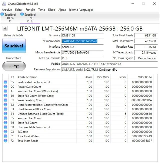Click the Total Host Reads 6851 GB value
This screenshot has width=160, height=164.
click(146, 35)
